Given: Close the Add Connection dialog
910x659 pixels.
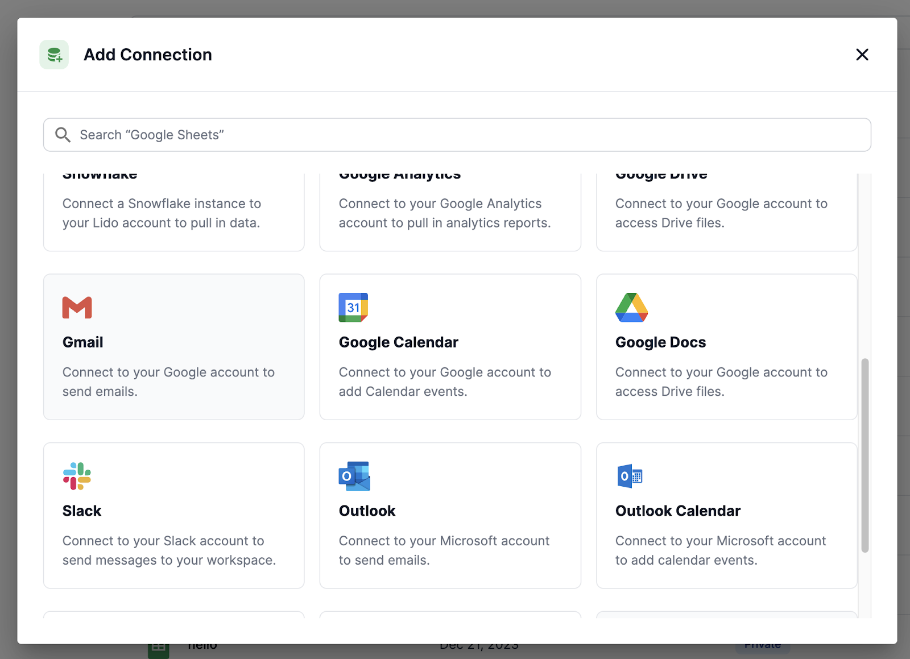Looking at the screenshot, I should 862,55.
